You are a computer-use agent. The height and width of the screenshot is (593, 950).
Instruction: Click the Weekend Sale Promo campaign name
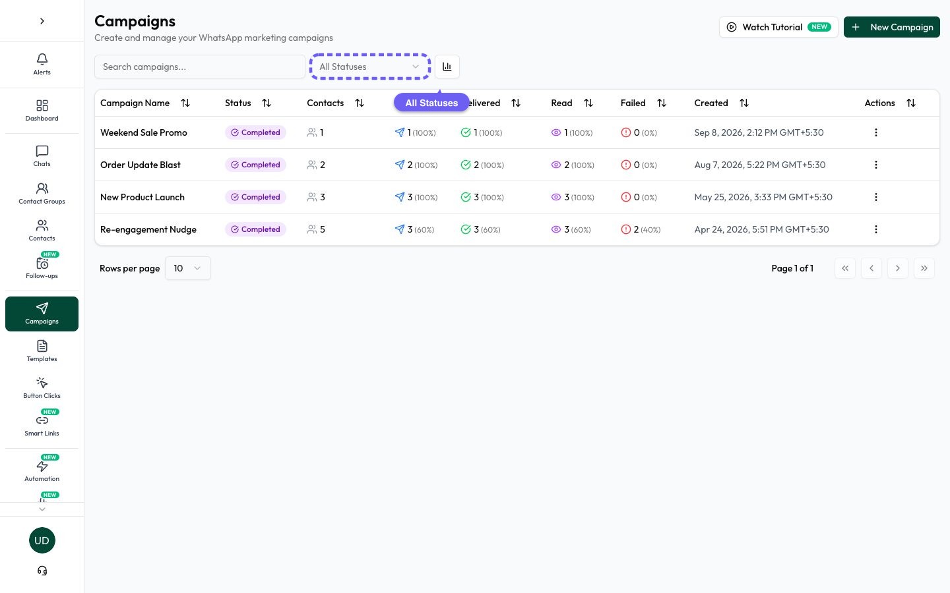click(x=144, y=132)
